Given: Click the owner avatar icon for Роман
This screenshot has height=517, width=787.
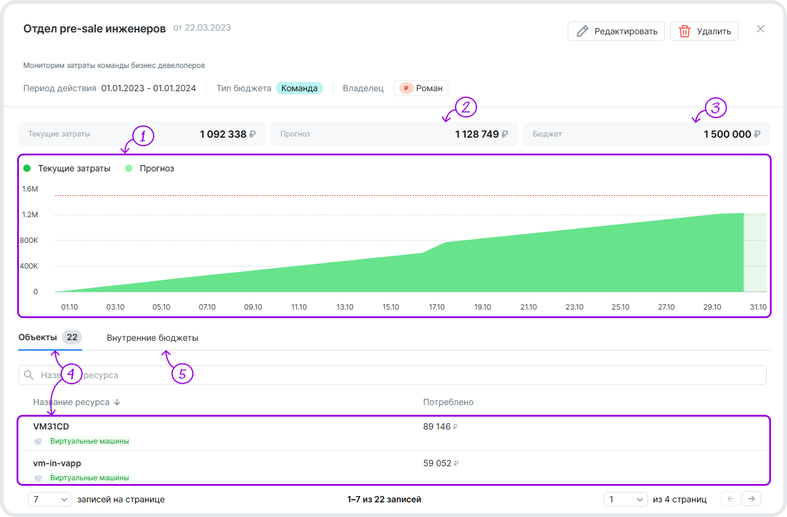Looking at the screenshot, I should [405, 88].
